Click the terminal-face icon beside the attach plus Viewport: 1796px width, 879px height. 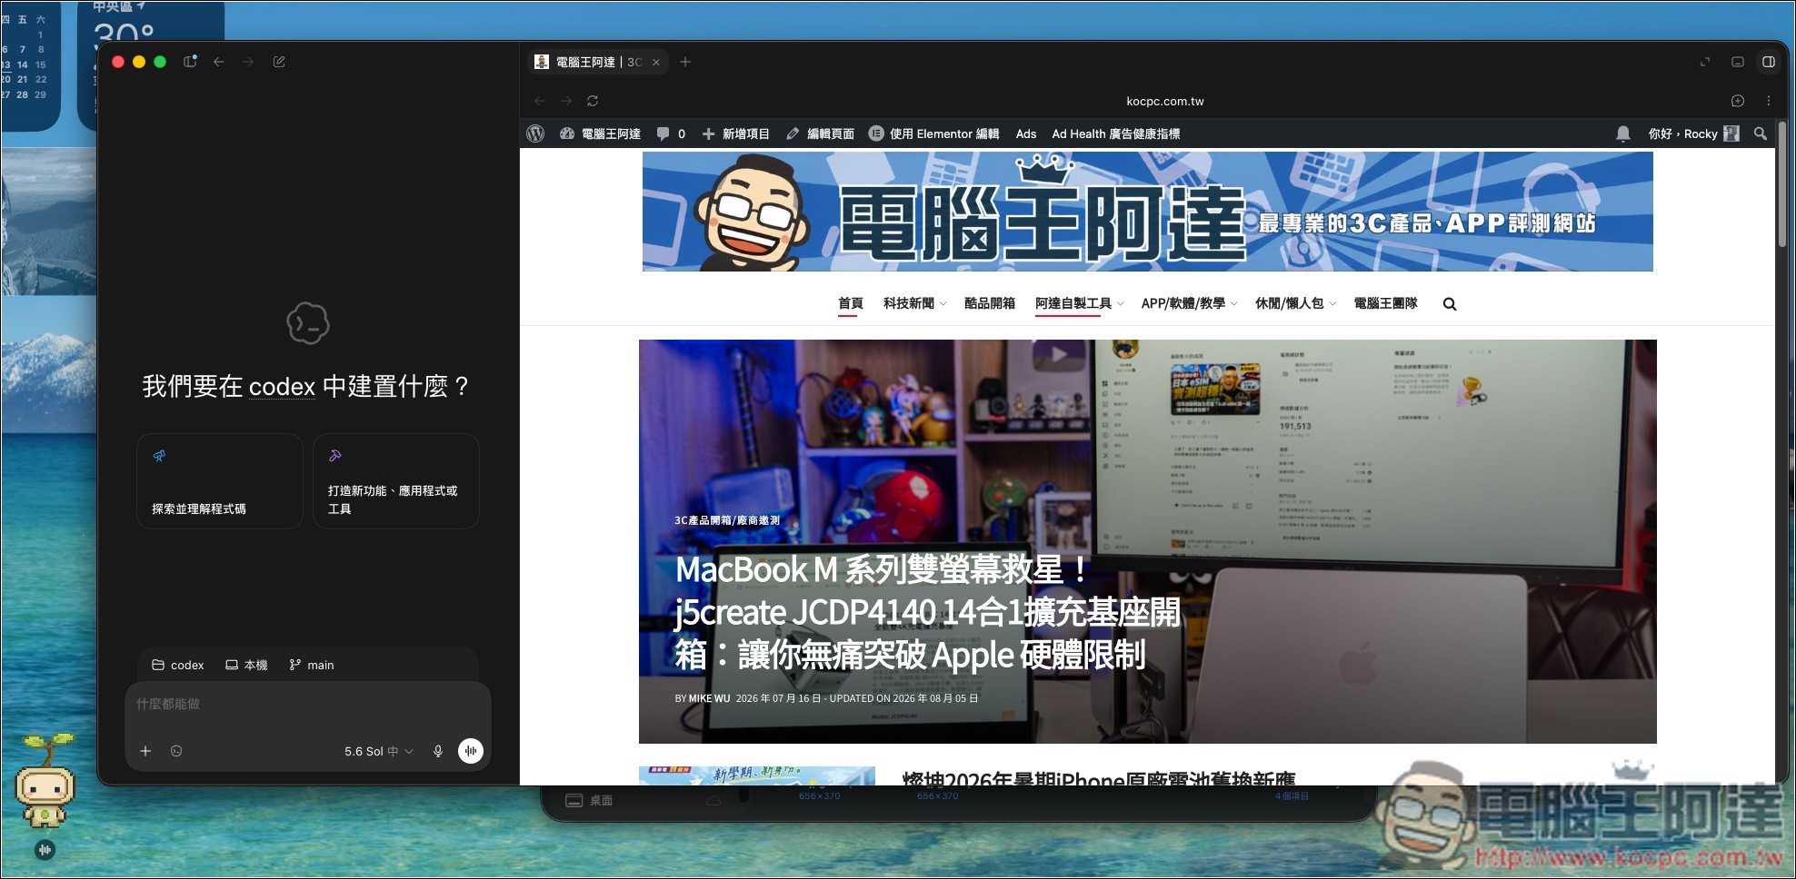(176, 751)
